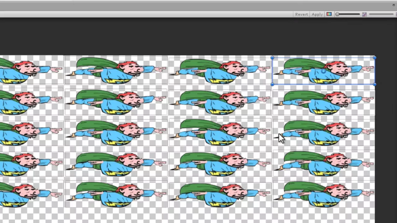This screenshot has height=223, width=397.
Task: Click the pivot circle of the selected sprite
Action: pyautogui.click(x=323, y=71)
